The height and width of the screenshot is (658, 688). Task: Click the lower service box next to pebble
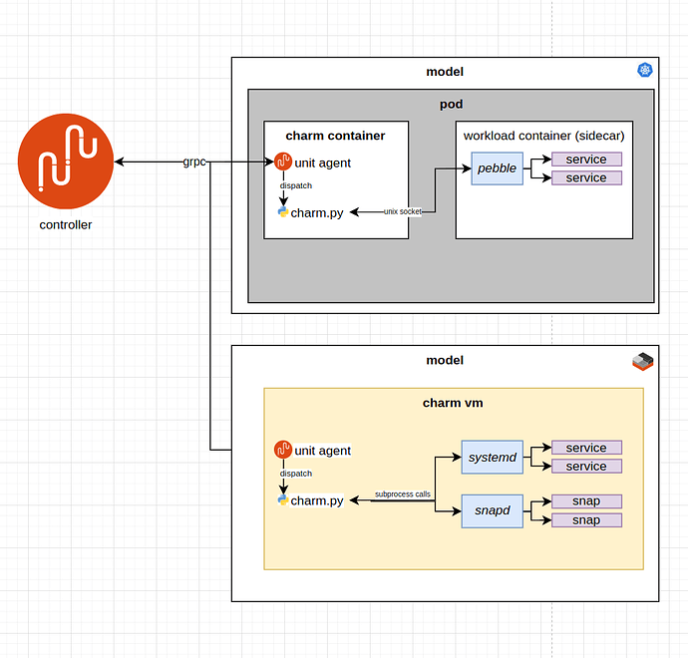pos(586,177)
